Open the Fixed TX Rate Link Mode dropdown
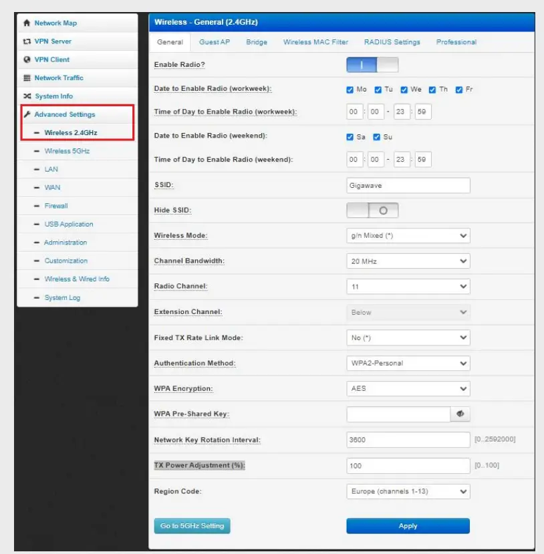This screenshot has height=554, width=544. click(408, 337)
